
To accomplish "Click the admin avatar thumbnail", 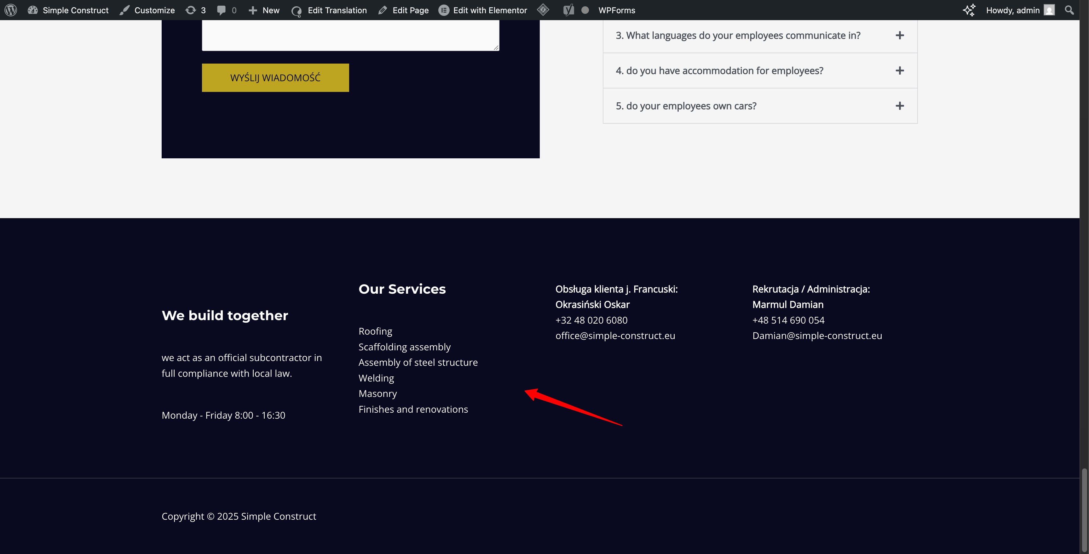I will tap(1049, 10).
